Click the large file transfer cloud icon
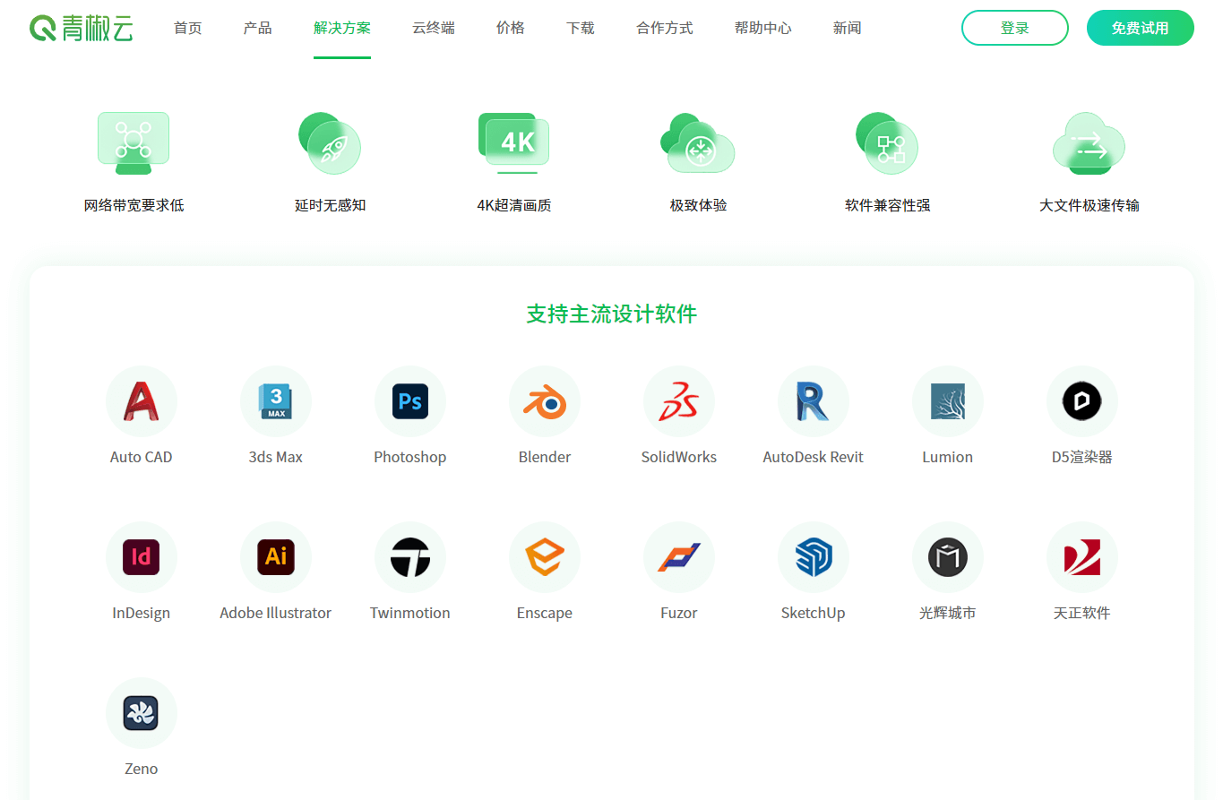The image size is (1223, 800). point(1089,143)
